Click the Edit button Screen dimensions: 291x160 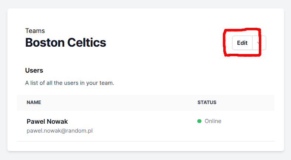coord(242,43)
